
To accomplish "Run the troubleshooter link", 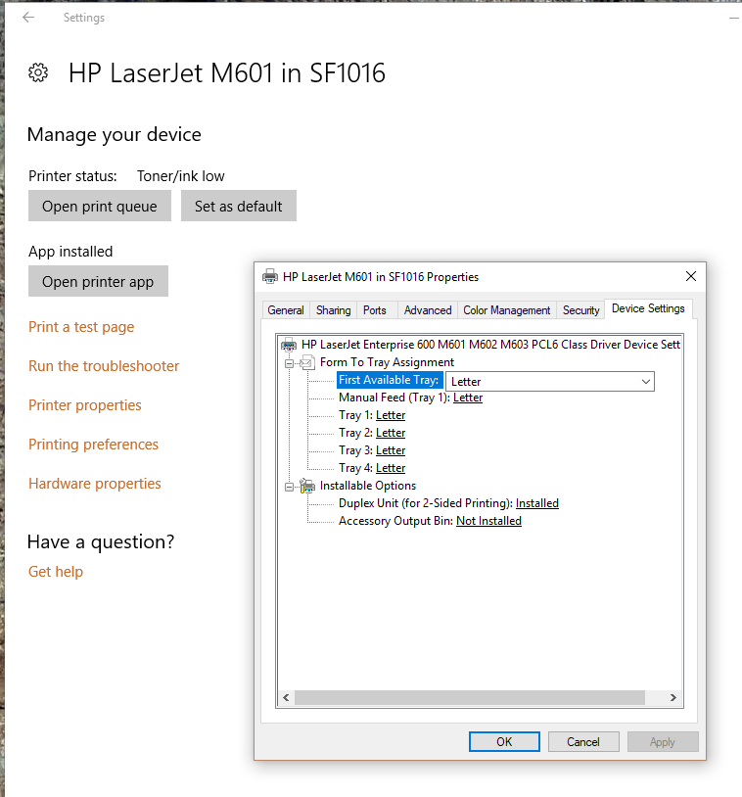I will (x=104, y=366).
